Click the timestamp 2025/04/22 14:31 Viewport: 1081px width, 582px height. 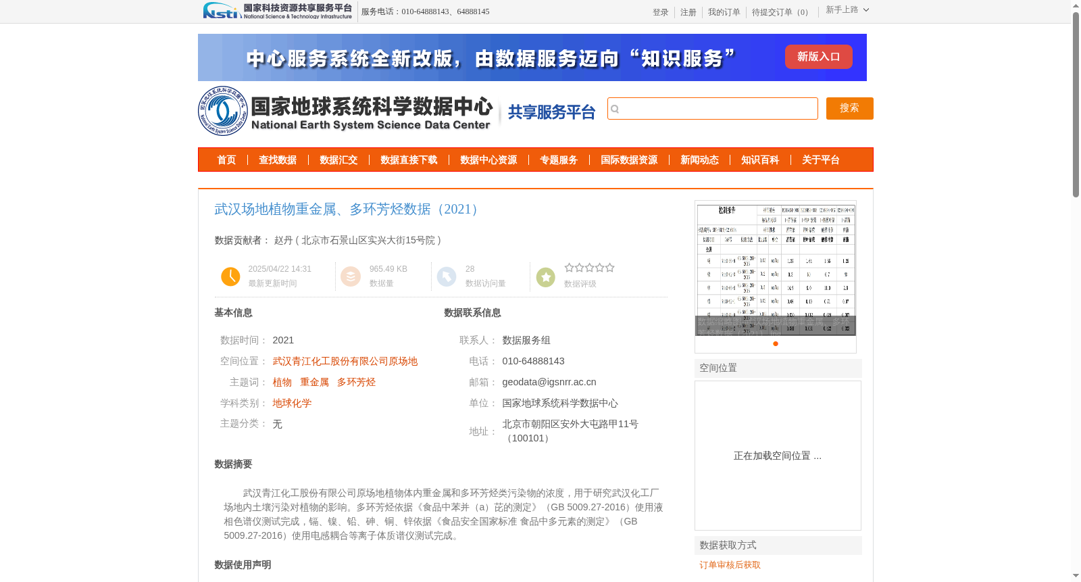pyautogui.click(x=280, y=269)
